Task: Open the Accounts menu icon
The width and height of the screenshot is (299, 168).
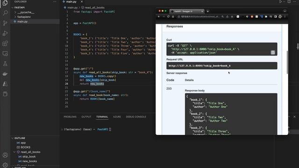Action: point(5,155)
